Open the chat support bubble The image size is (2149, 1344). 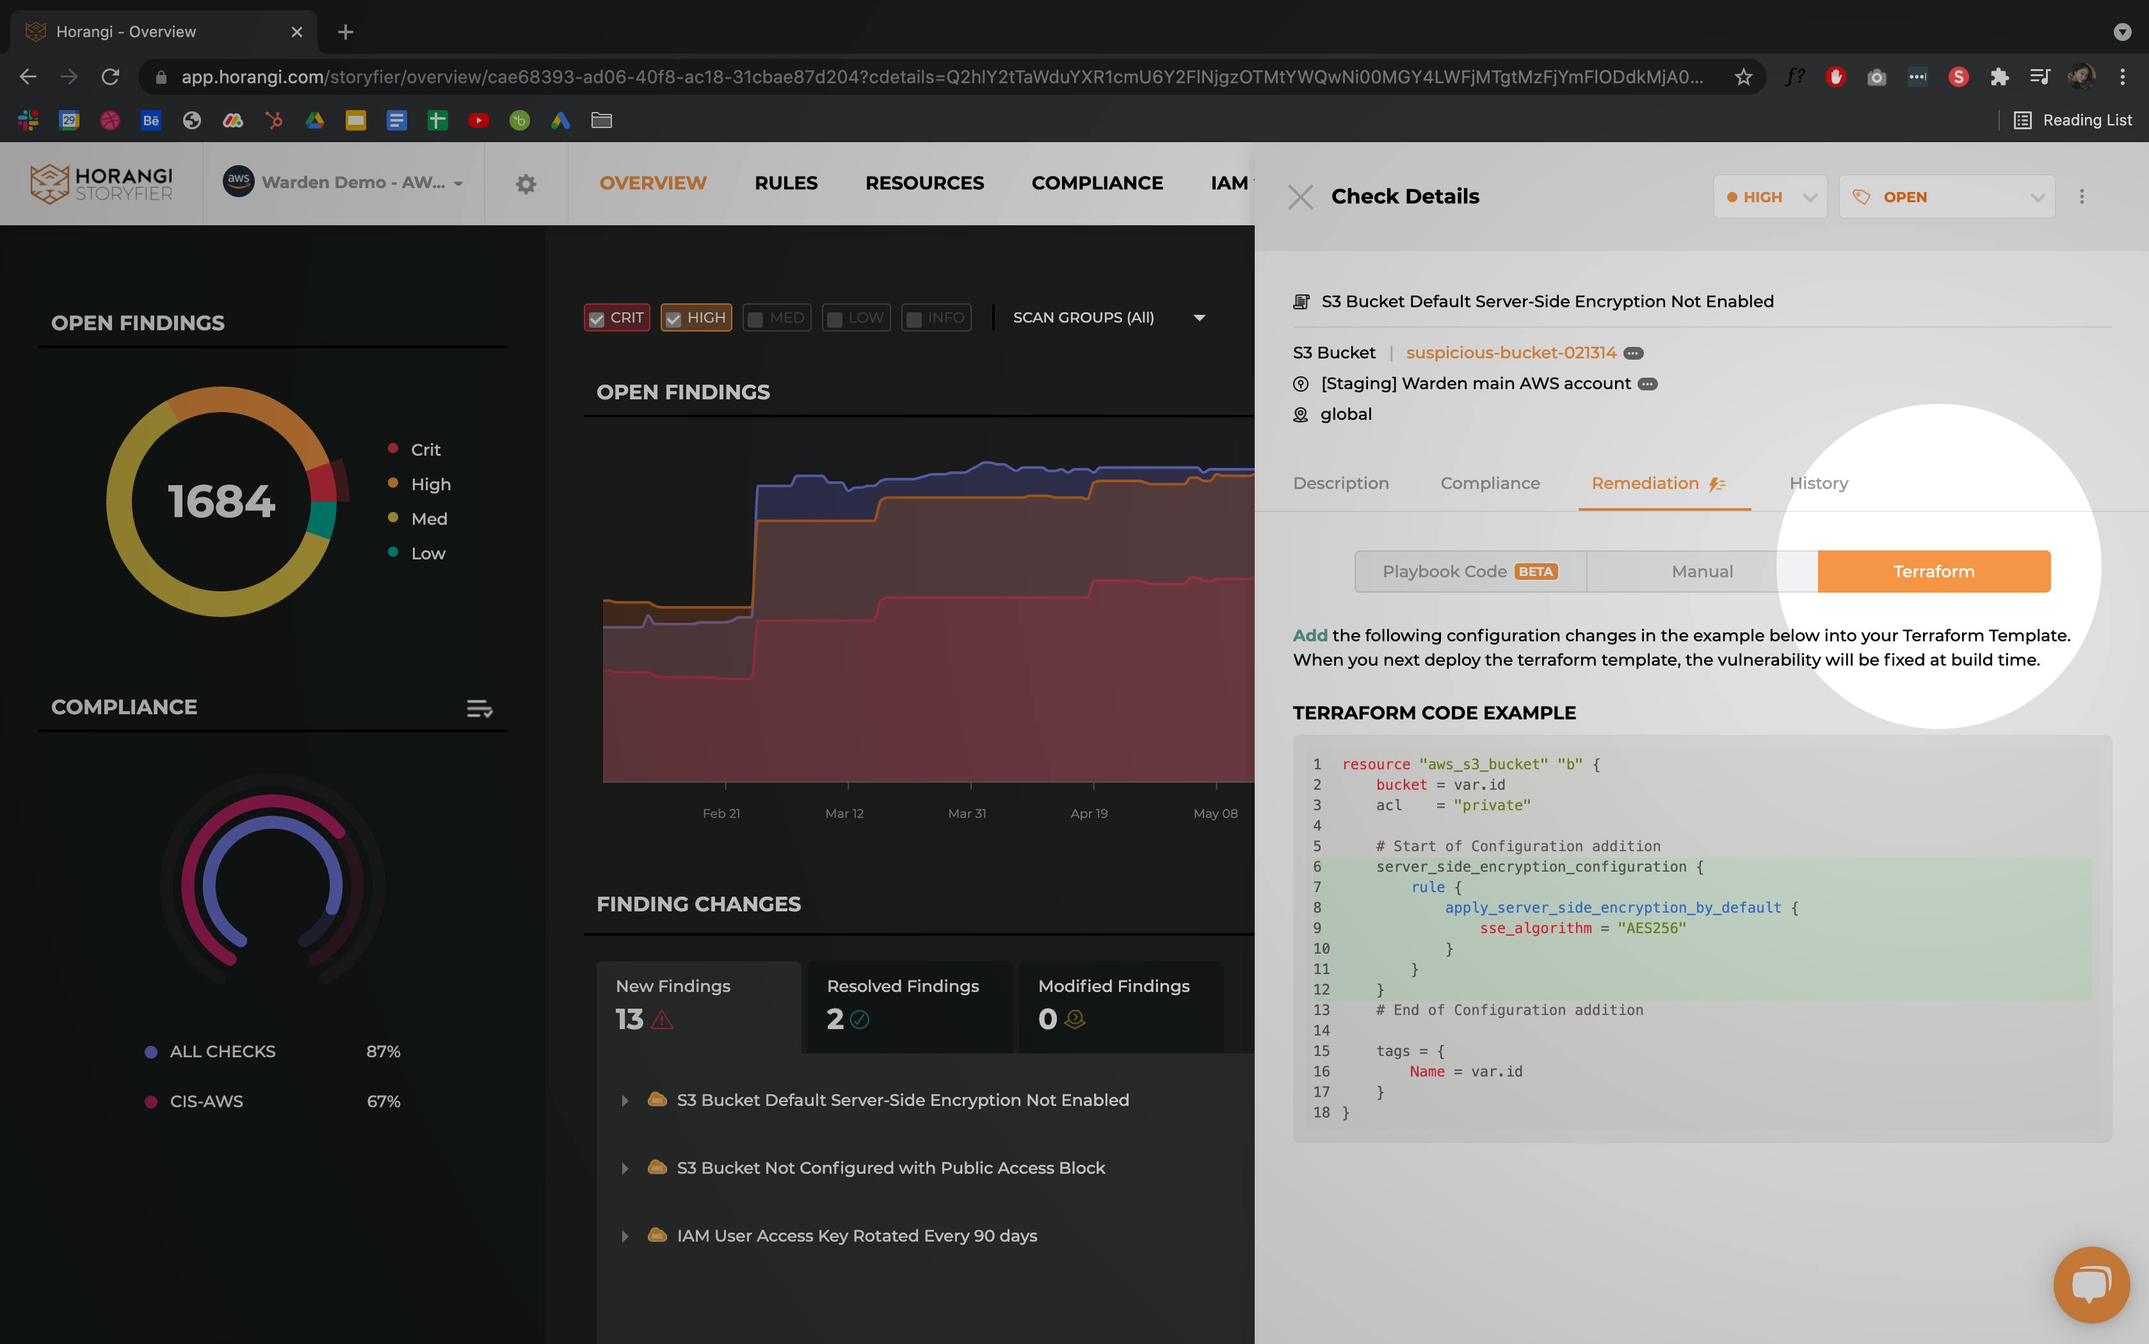click(x=2091, y=1284)
